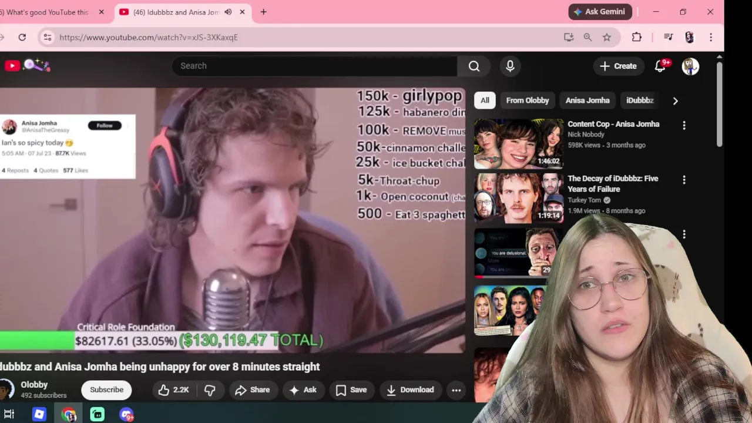Click the magnifier search button
Image resolution: width=752 pixels, height=423 pixels.
[474, 66]
